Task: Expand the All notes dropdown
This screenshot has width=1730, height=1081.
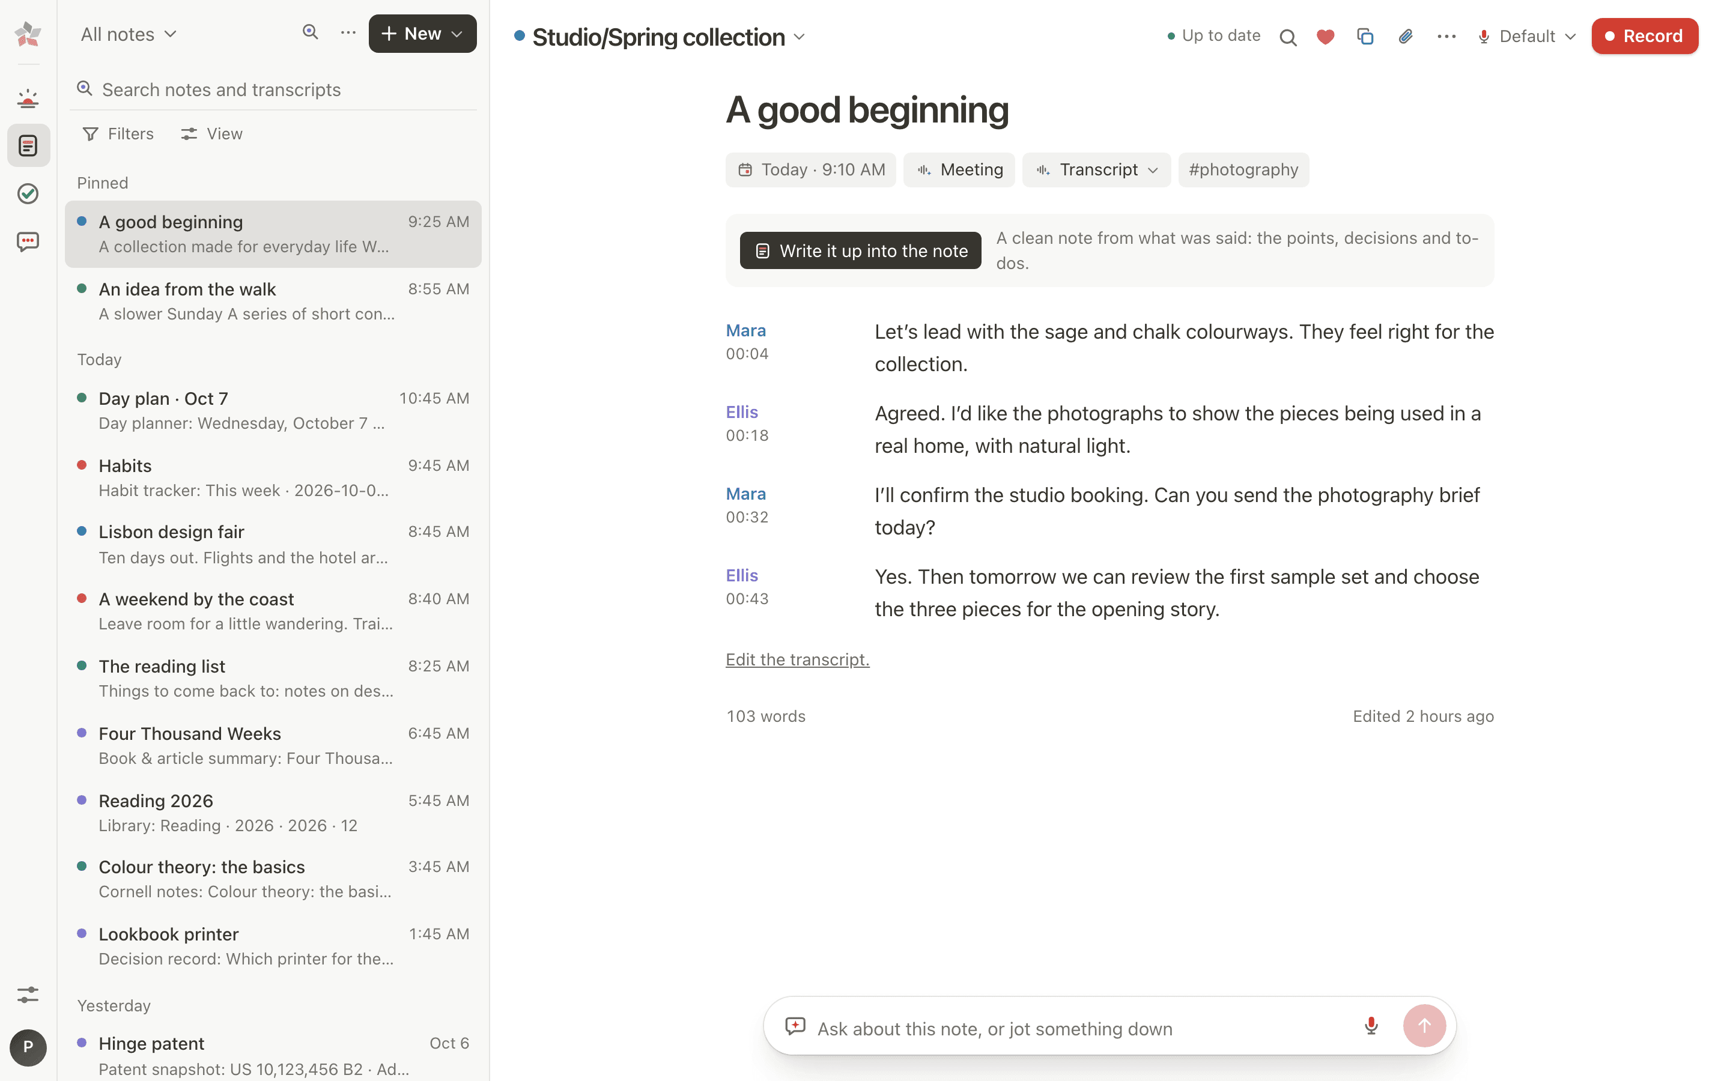Action: coord(129,34)
